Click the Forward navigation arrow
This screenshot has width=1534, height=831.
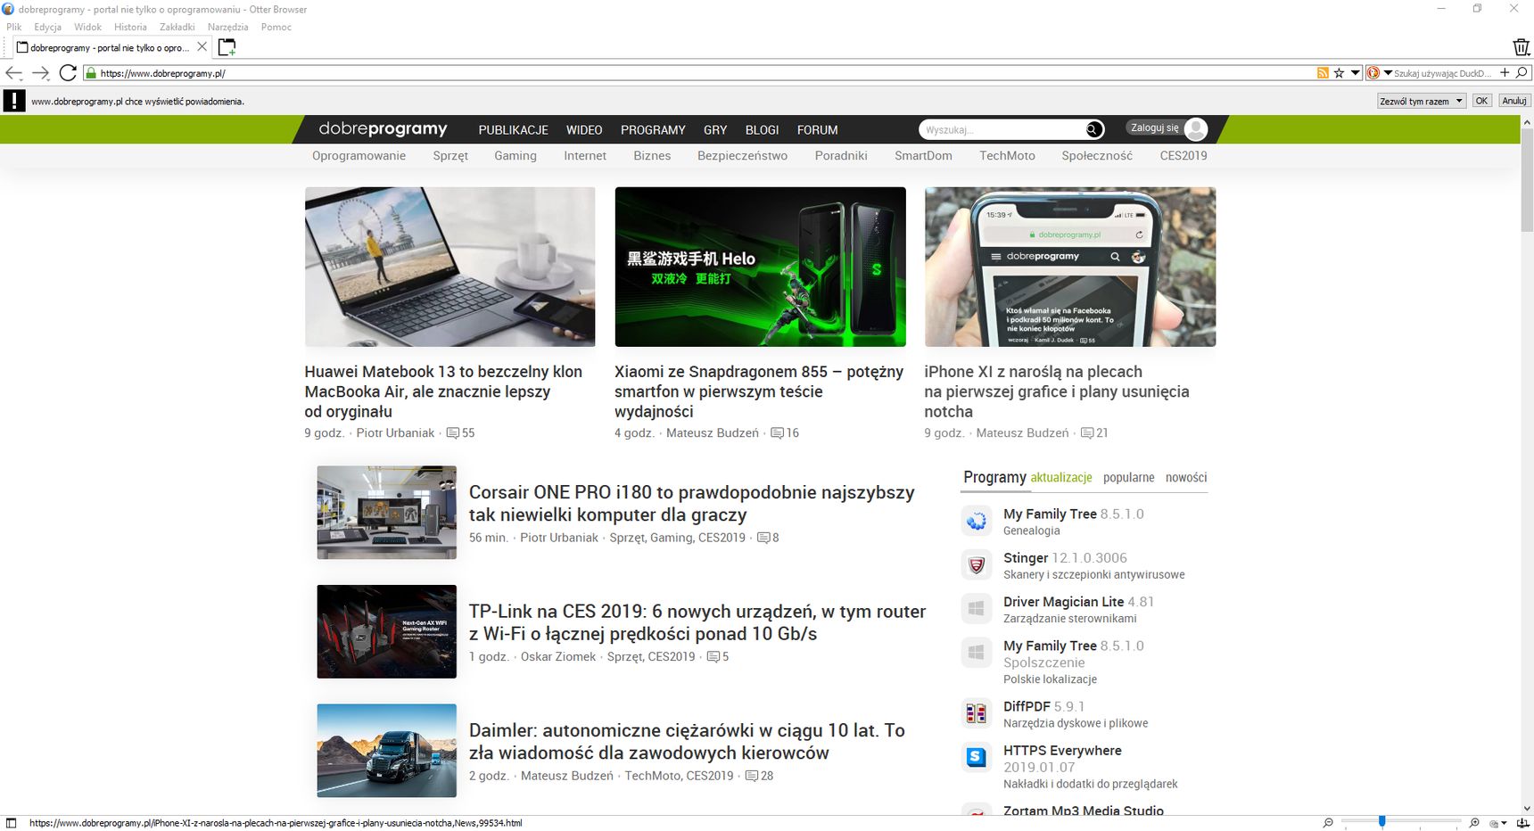[40, 73]
